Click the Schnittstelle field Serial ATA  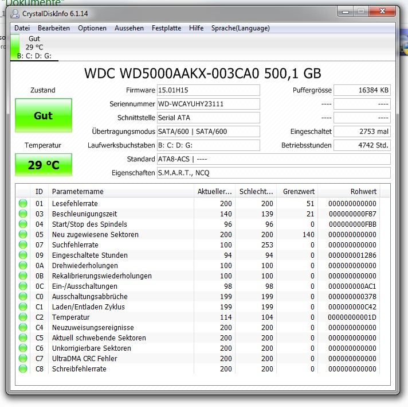pos(209,118)
